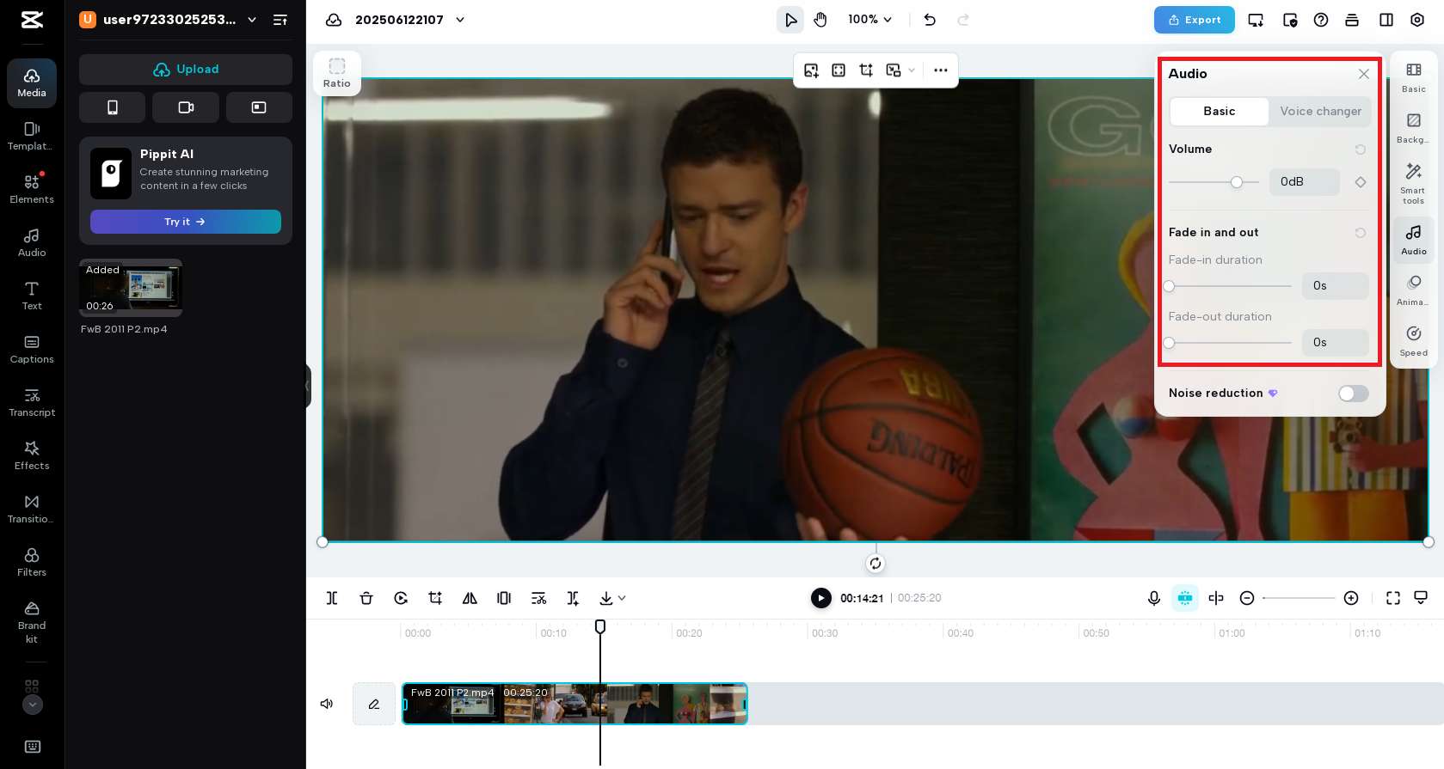
Task: Open the Help question mark icon
Action: point(1321,20)
